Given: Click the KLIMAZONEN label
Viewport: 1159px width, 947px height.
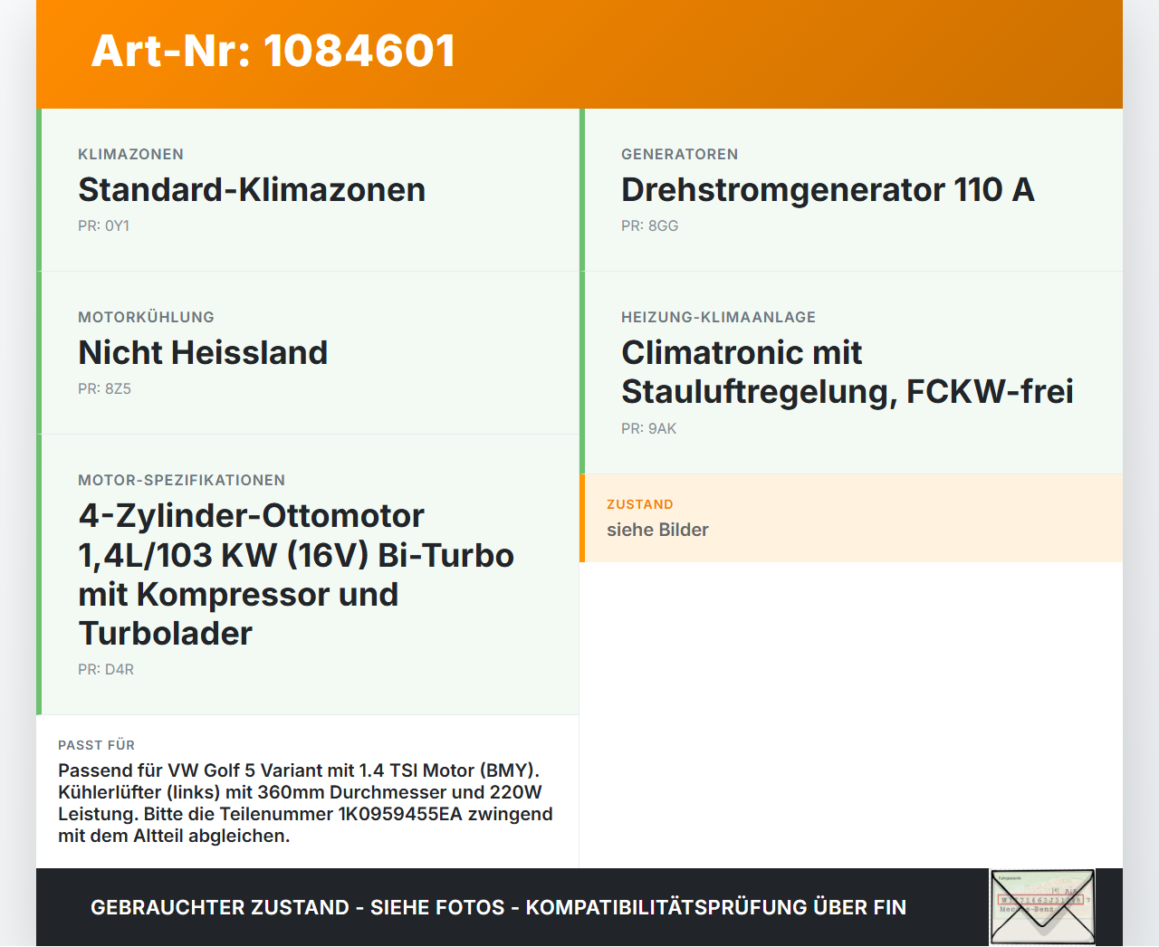Looking at the screenshot, I should pyautogui.click(x=131, y=155).
